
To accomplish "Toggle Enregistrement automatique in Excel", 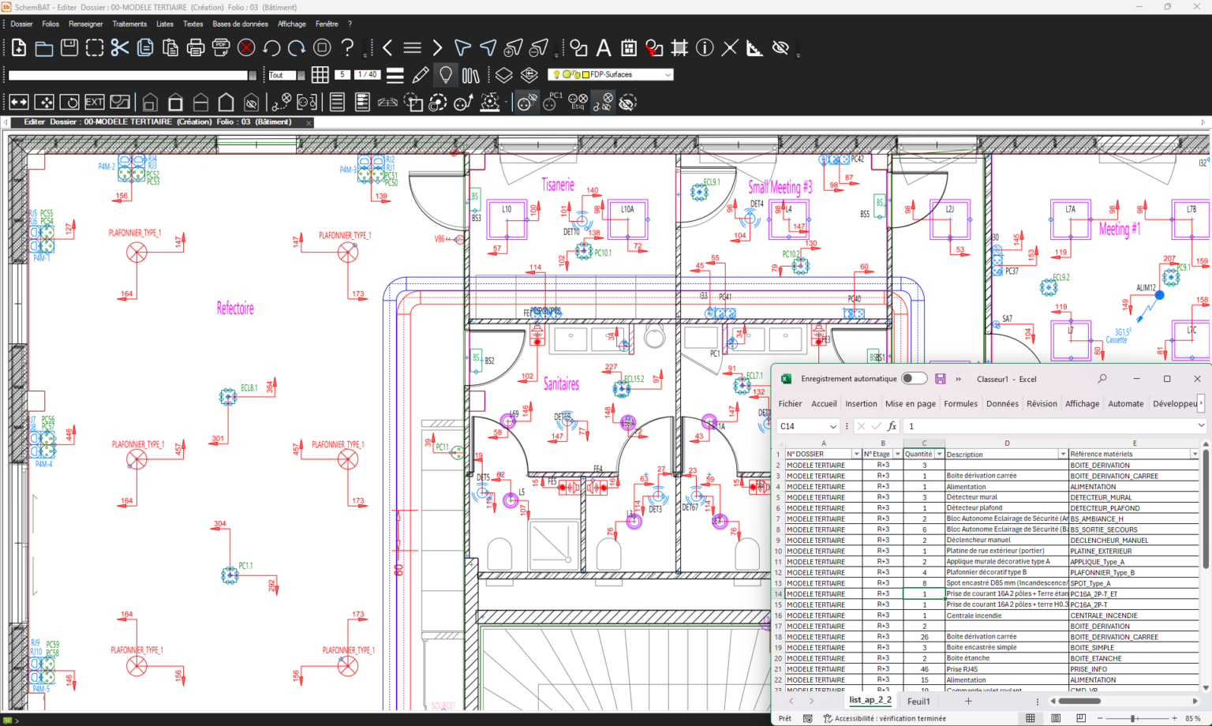I will pyautogui.click(x=914, y=378).
